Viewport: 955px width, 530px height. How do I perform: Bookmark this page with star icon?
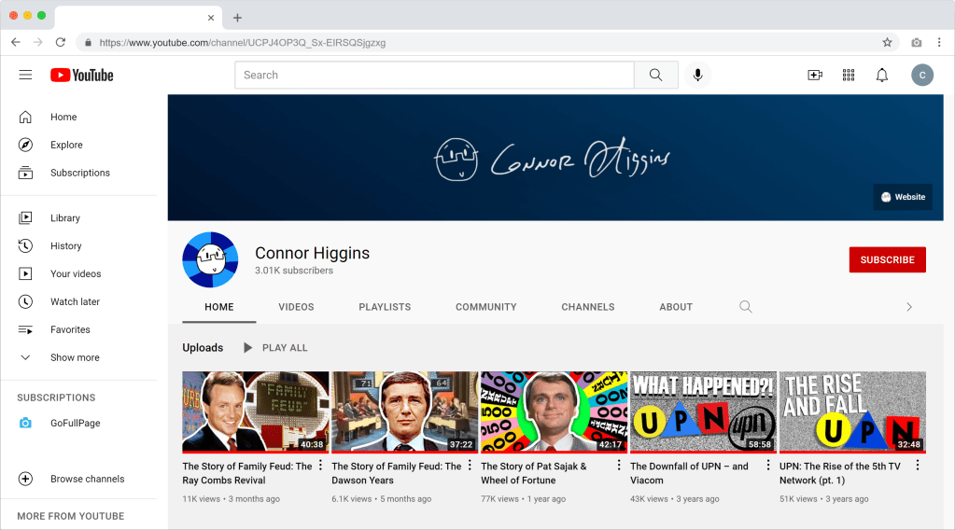887,42
